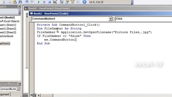
Task: Click the Microsoft Excel Objects folder
Action: (10, 21)
